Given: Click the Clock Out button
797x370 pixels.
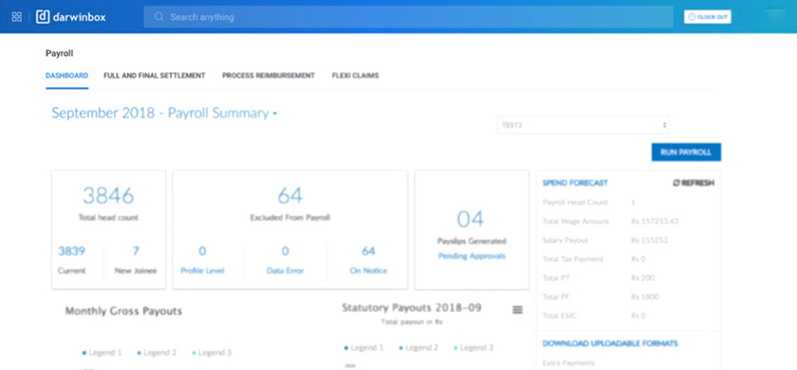Looking at the screenshot, I should [707, 17].
